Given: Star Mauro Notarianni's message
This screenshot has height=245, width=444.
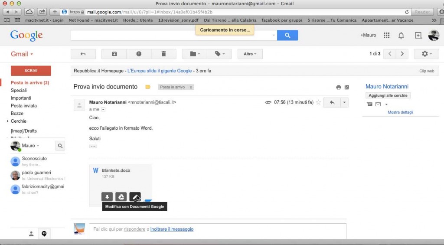Looking at the screenshot, I should click(x=318, y=102).
